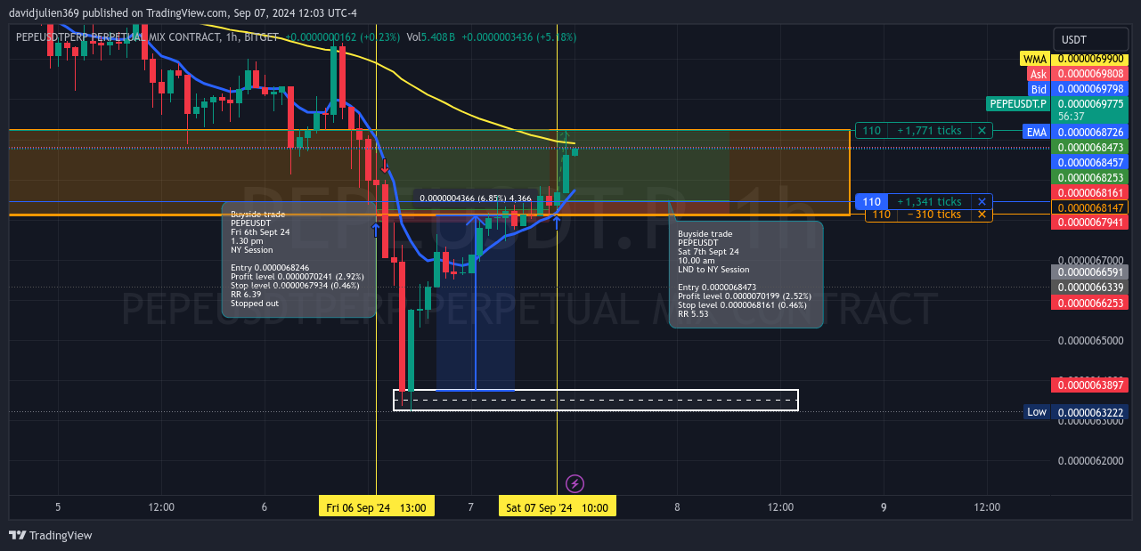The width and height of the screenshot is (1141, 551).
Task: Click the Vol 5.408 B volume readout
Action: point(430,37)
